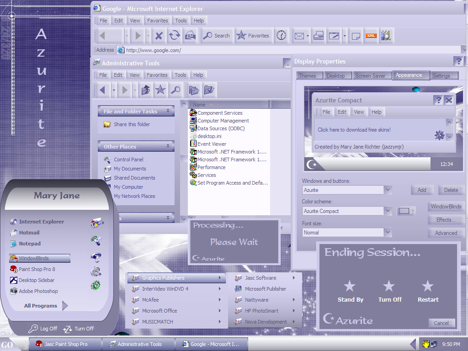Click the WindowBlinds button in Display Properties
The width and height of the screenshot is (468, 351).
pos(446,207)
